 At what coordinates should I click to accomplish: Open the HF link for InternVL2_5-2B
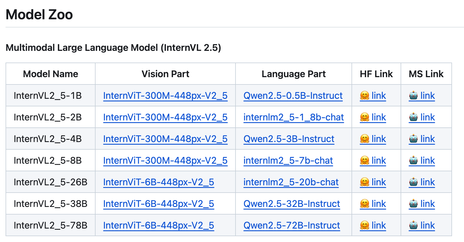[x=373, y=117]
